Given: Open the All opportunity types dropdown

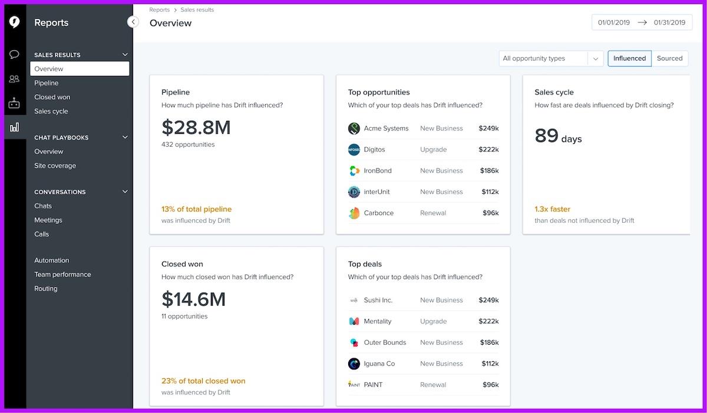Looking at the screenshot, I should [550, 58].
